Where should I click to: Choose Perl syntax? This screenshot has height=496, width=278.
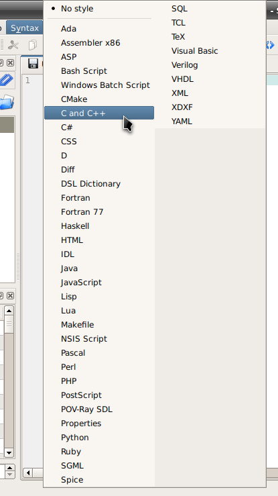coord(99,367)
